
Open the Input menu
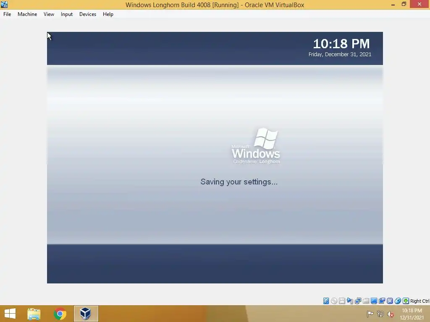(67, 14)
